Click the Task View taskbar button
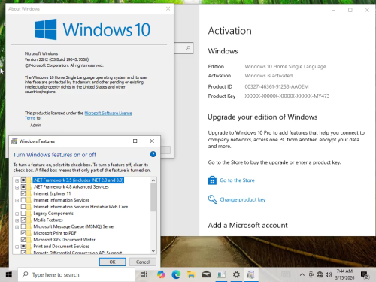Image resolution: width=376 pixels, height=282 pixels. pos(144,274)
